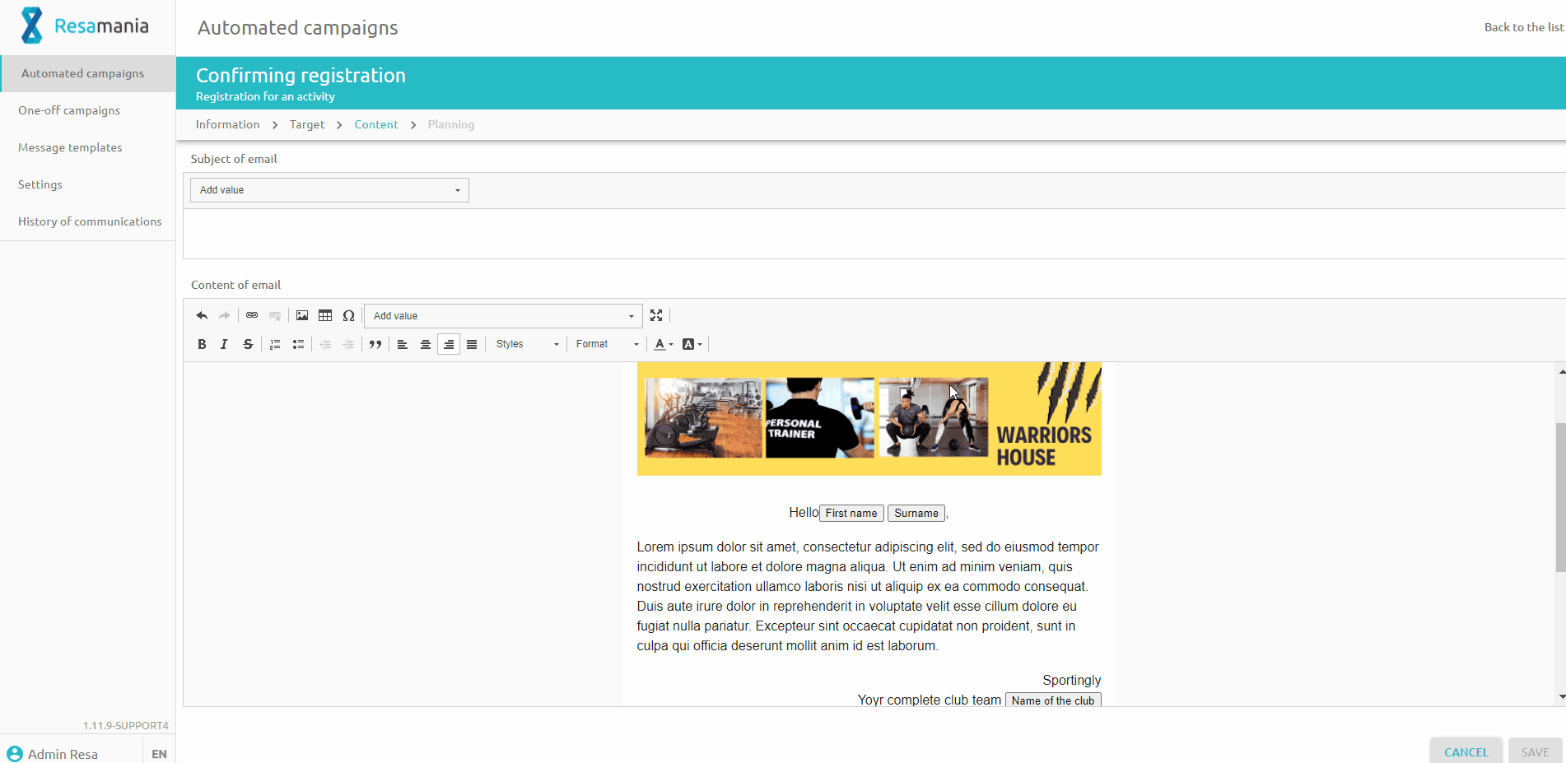This screenshot has height=763, width=1566.
Task: Open the Format dropdown
Action: click(x=607, y=345)
